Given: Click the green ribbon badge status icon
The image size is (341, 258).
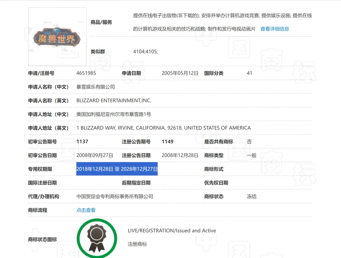Looking at the screenshot, I should click(97, 238).
